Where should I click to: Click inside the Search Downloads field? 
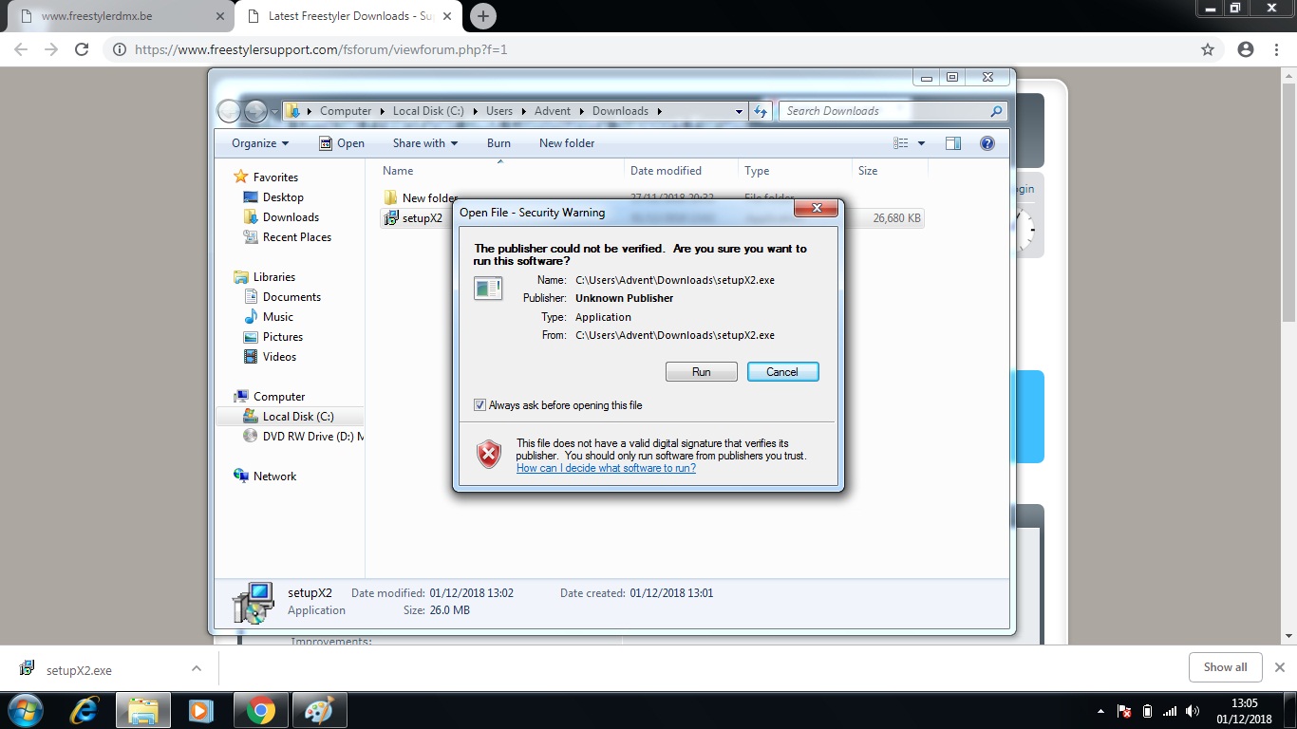coord(883,111)
